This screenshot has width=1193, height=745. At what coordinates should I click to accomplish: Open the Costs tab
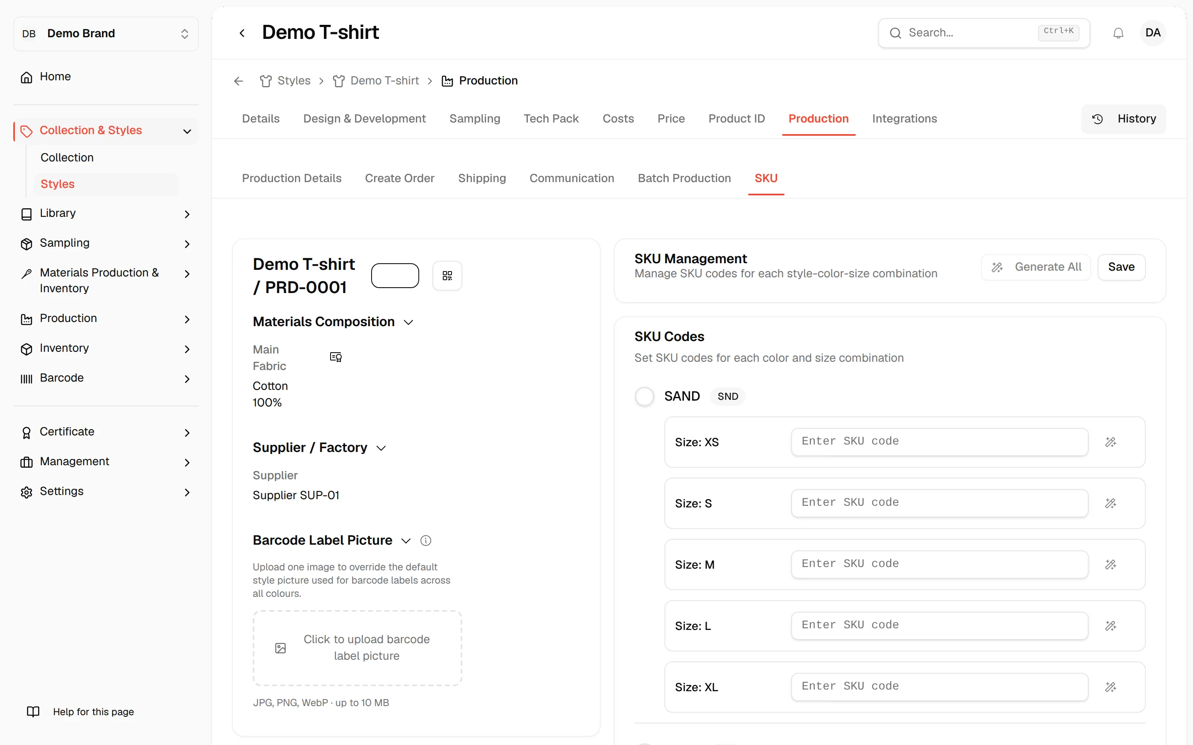click(x=618, y=119)
